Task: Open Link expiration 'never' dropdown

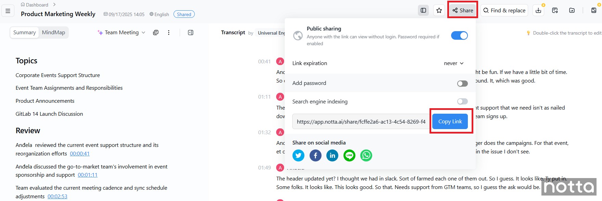Action: click(454, 63)
